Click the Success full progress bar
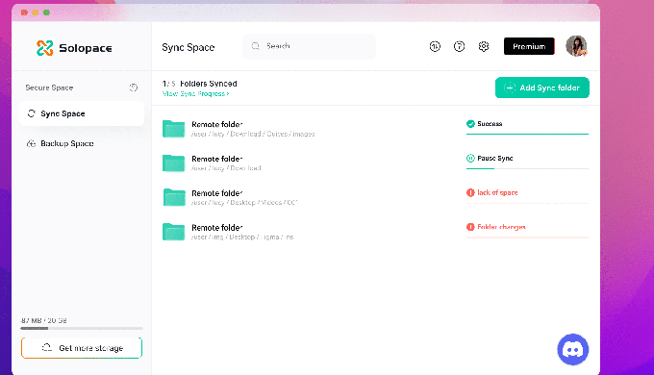This screenshot has width=654, height=375. (x=527, y=134)
